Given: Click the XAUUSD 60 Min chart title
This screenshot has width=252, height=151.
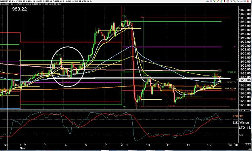Looking at the screenshot, I should [x=8, y=1].
